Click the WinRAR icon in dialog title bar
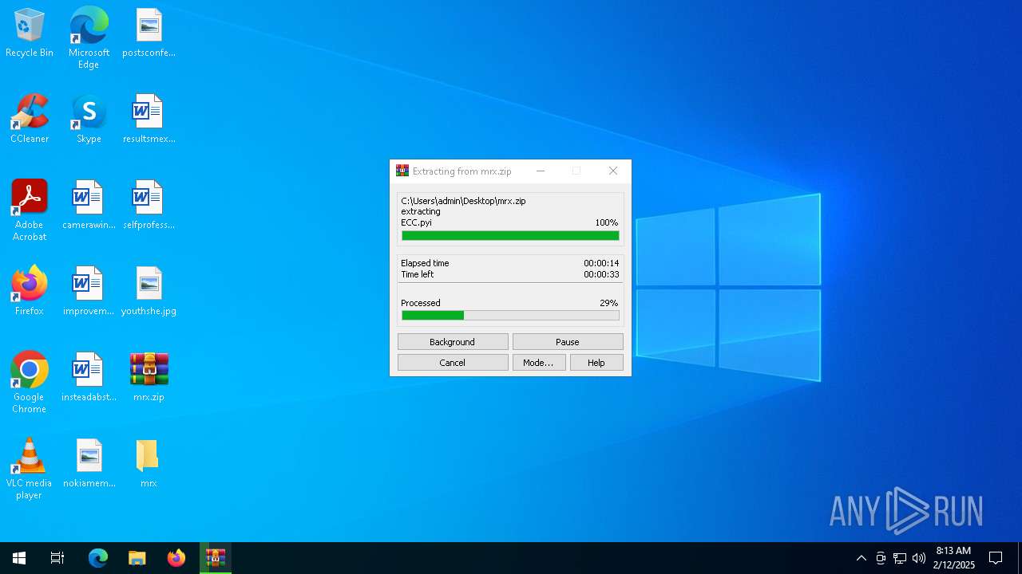This screenshot has width=1022, height=574. click(402, 171)
